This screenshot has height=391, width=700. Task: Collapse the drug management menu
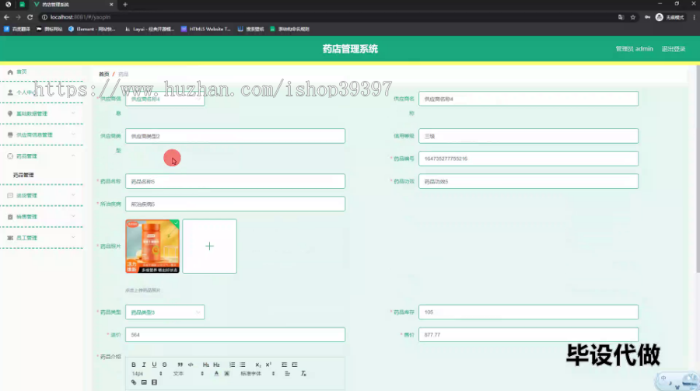(41, 156)
